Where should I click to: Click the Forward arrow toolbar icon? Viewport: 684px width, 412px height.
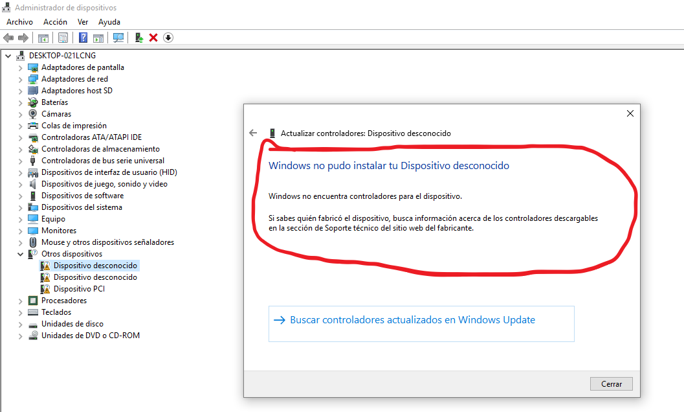[x=23, y=38]
